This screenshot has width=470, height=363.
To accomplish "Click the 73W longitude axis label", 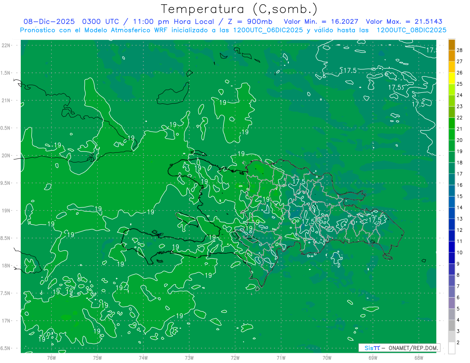I will click(189, 358).
